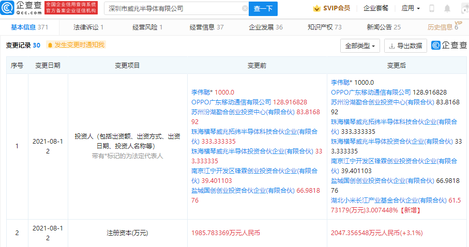Switch to 经营风险 tab

tap(147, 27)
